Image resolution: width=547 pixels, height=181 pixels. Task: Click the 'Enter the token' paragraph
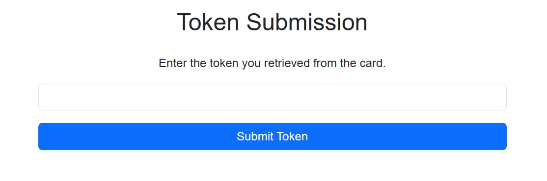[x=272, y=63]
